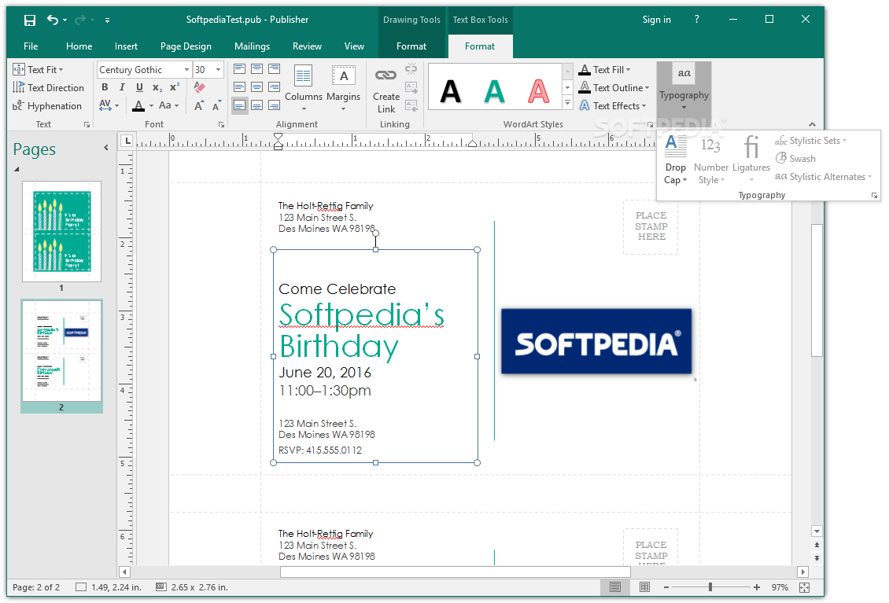Select Align Center alignment

tap(256, 87)
